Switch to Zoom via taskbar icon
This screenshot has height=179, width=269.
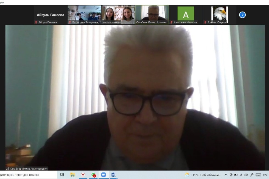103,175
